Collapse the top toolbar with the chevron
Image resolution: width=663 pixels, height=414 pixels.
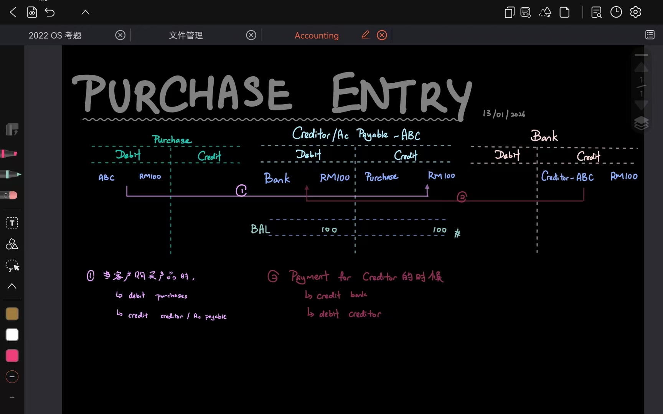coord(85,12)
